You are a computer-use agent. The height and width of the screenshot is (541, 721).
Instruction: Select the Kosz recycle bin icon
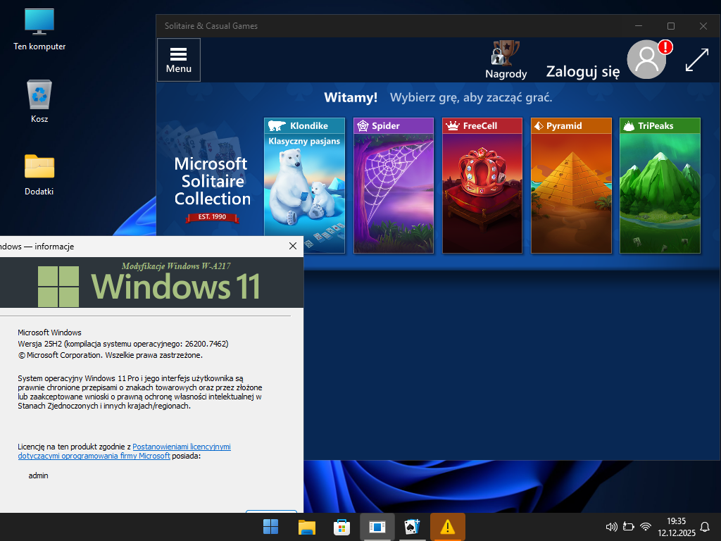click(39, 101)
